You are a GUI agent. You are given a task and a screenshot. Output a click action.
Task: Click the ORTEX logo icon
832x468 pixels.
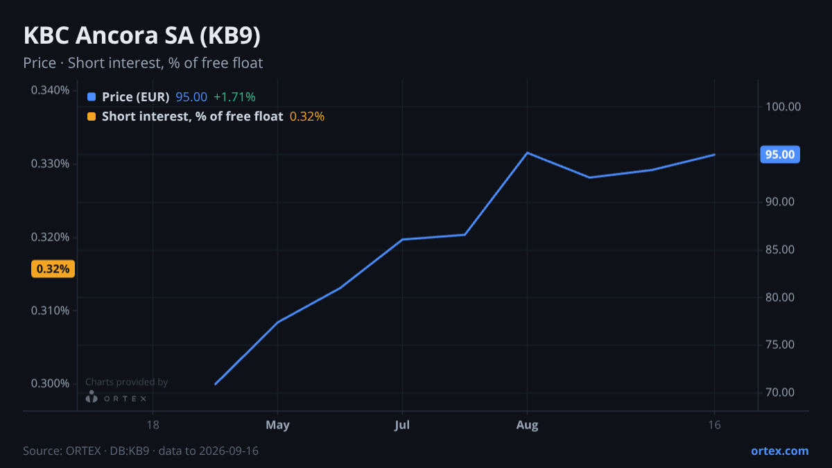pyautogui.click(x=91, y=397)
